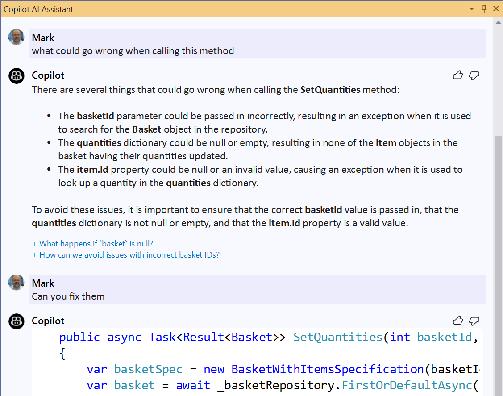Screen dimensions: 503x396
Task: Click Mark's avatar next to 'Can you fix them'
Action: (16, 283)
